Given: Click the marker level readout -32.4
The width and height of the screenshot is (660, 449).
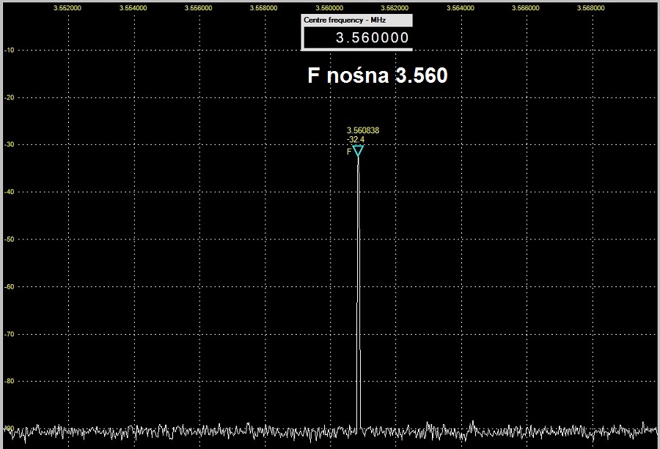Looking at the screenshot, I should click(x=356, y=139).
